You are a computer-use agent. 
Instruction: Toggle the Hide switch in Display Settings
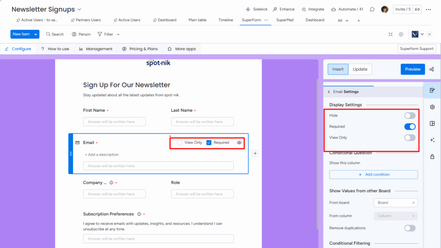tap(410, 116)
